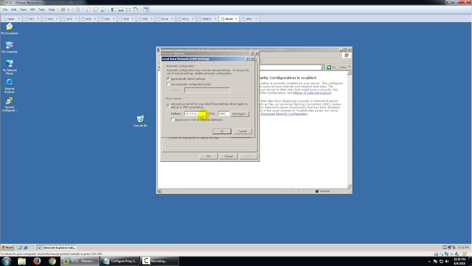Toggle the VMware library sidebar icon

114,10
